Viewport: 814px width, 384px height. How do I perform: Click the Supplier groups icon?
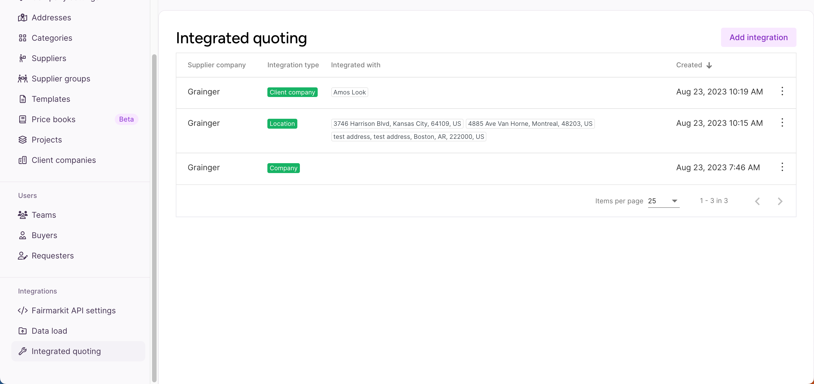click(x=22, y=79)
